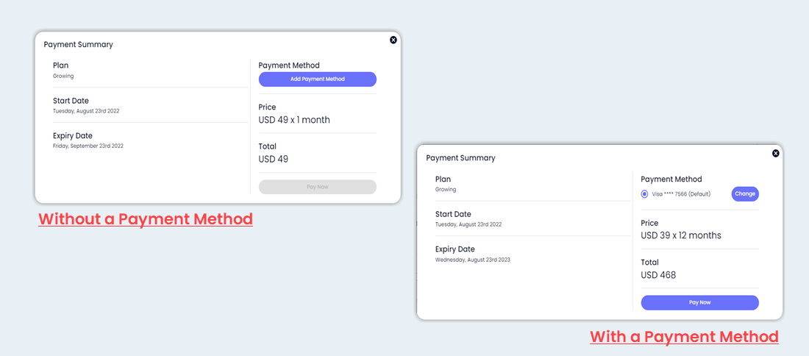Viewport: 809px width, 356px height.
Task: Click the Friday, September 23rd 2022 expiry date
Action: click(88, 146)
